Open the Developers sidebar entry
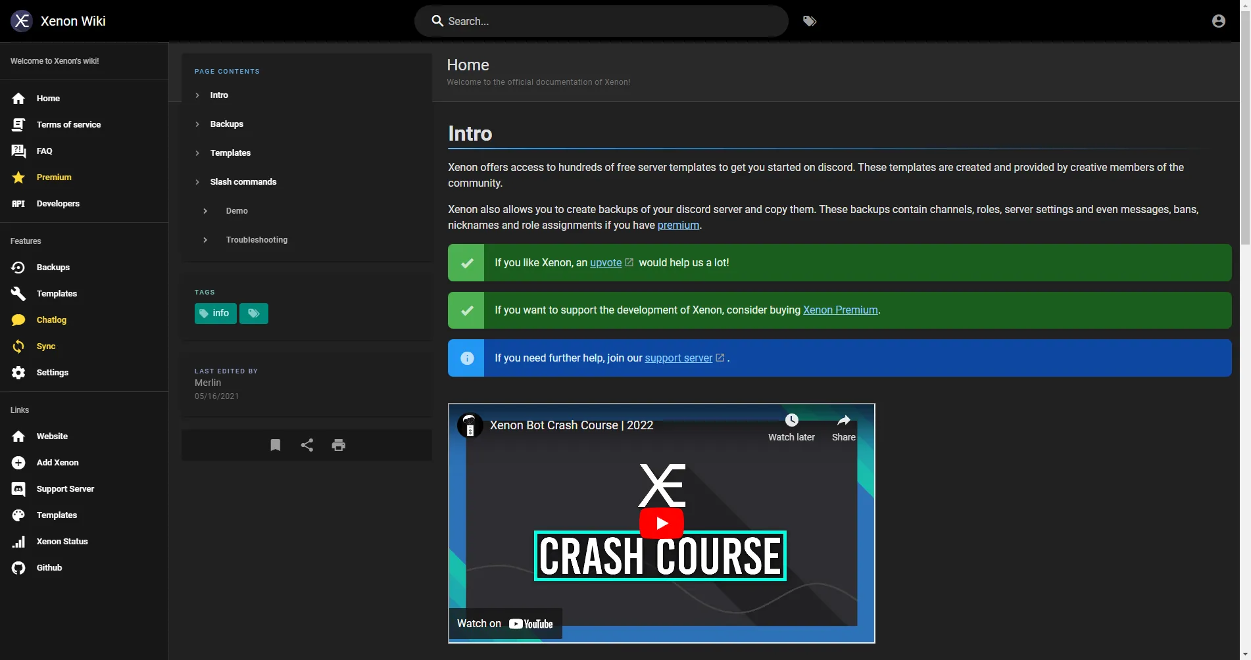The width and height of the screenshot is (1251, 660). (84, 204)
